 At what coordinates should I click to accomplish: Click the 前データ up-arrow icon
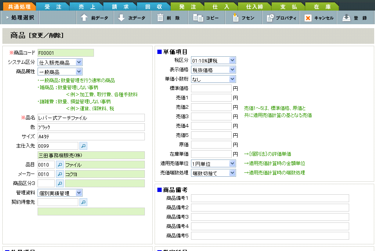pos(84,18)
